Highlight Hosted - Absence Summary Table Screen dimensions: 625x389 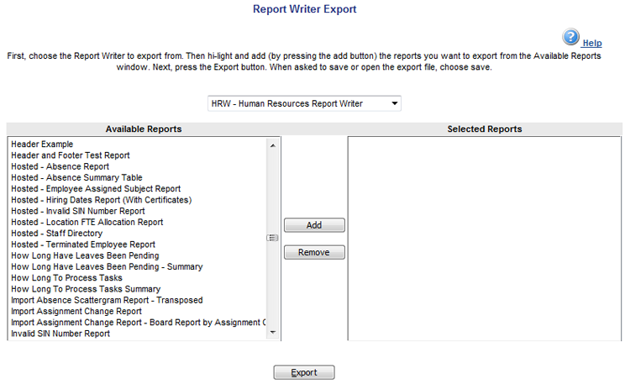76,177
